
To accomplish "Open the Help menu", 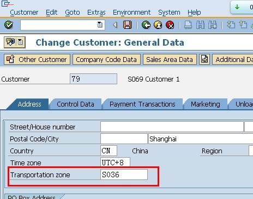I will (194, 13).
